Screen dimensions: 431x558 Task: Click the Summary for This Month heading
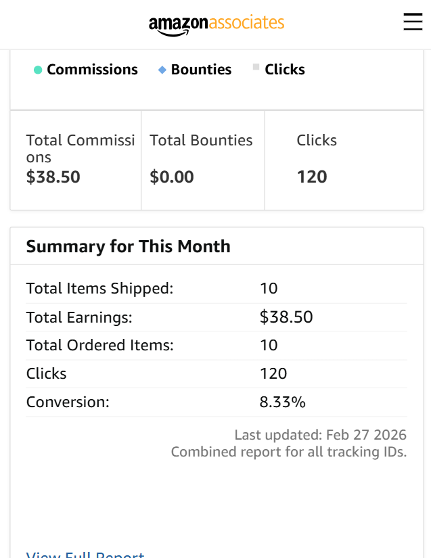click(x=128, y=246)
